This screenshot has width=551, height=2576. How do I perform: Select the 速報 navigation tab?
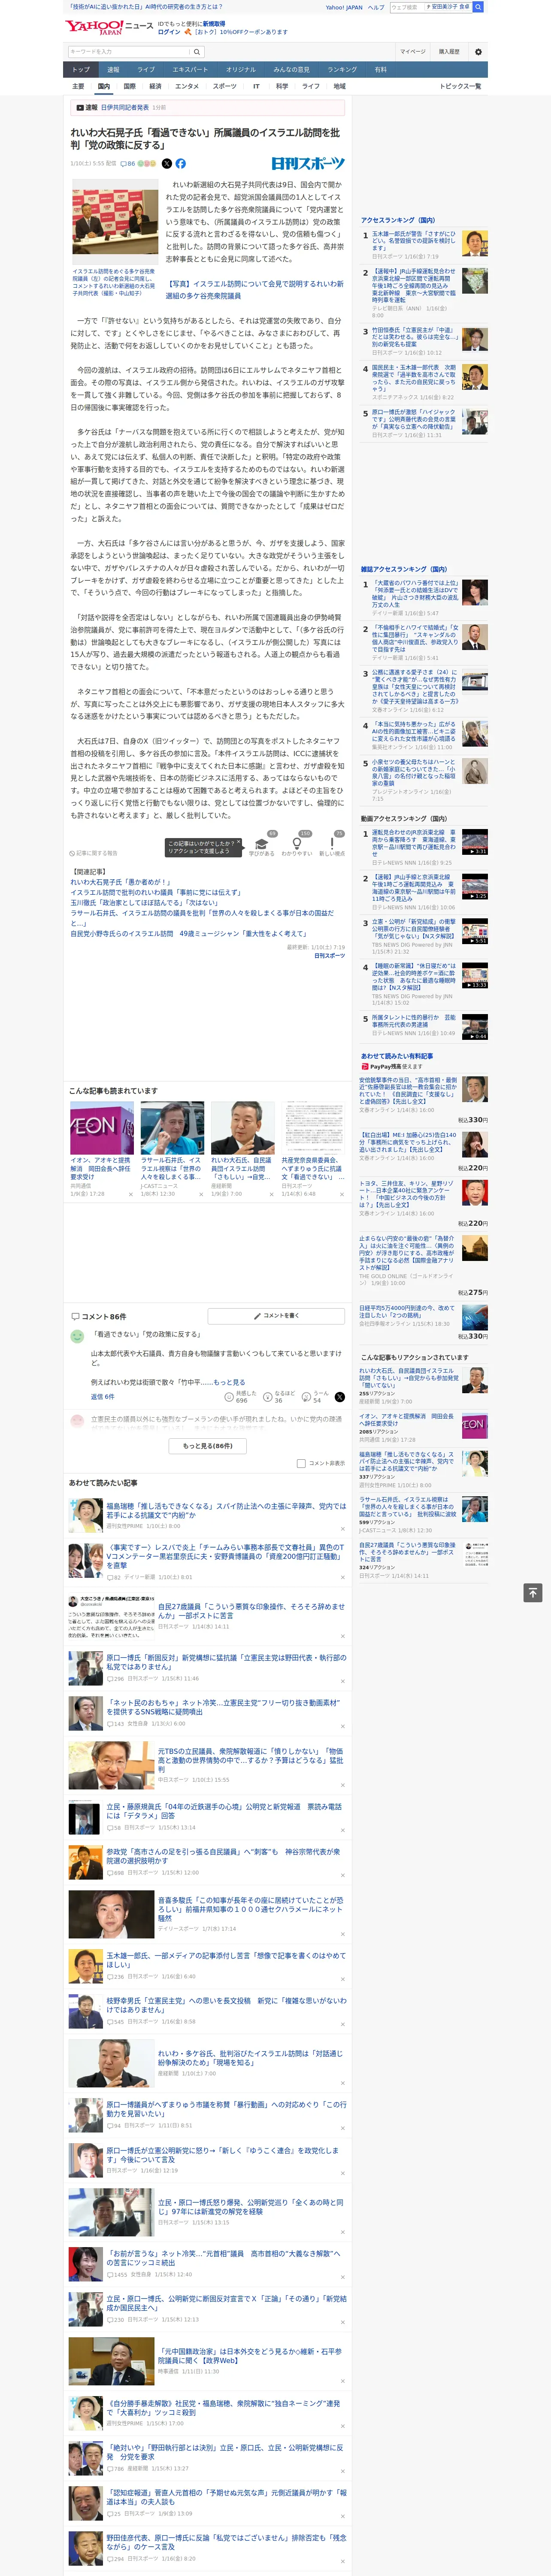click(x=113, y=70)
